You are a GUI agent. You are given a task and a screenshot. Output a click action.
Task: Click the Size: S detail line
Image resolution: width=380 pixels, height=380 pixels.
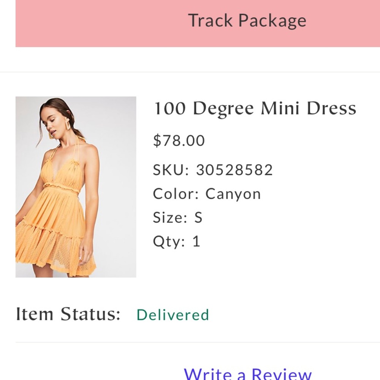[x=177, y=217]
